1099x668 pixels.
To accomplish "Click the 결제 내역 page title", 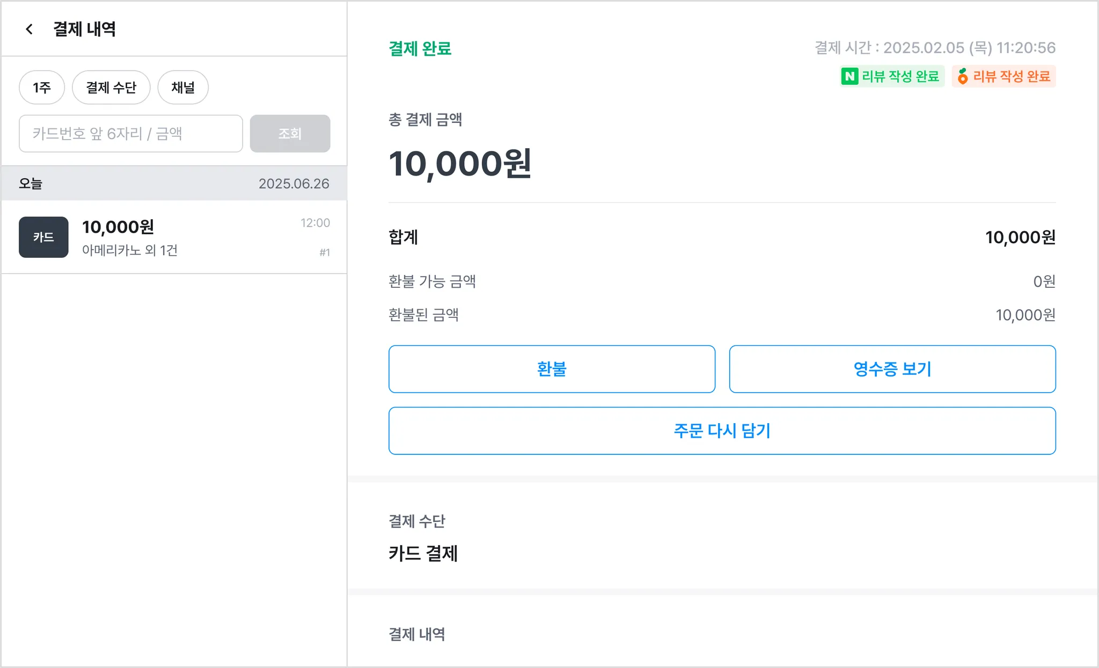I will click(x=84, y=29).
